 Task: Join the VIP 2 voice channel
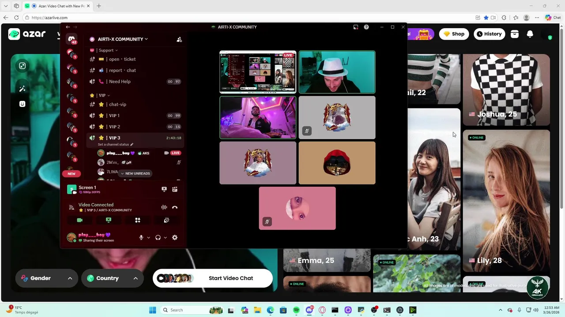click(136, 127)
